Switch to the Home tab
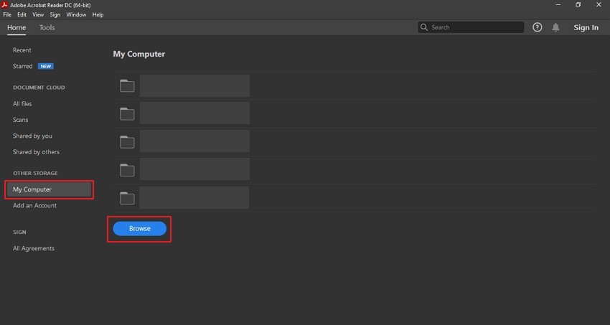610x325 pixels. [x=17, y=27]
